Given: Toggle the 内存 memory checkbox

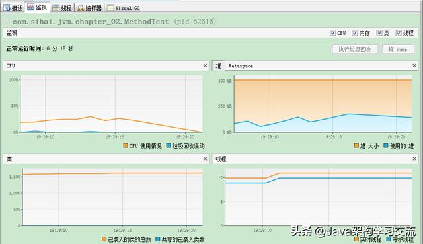Looking at the screenshot, I should tap(354, 33).
